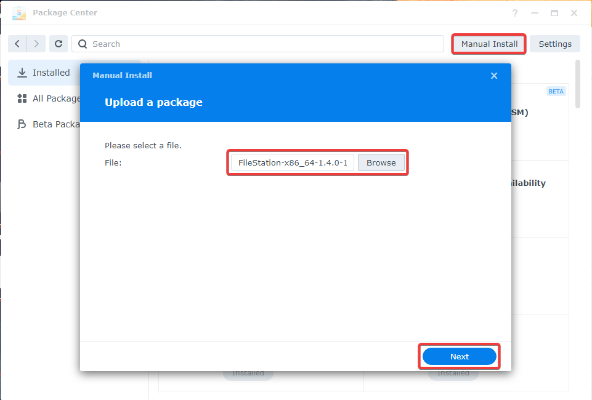This screenshot has width=592, height=400.
Task: Click Next to continue the upload
Action: pos(459,356)
